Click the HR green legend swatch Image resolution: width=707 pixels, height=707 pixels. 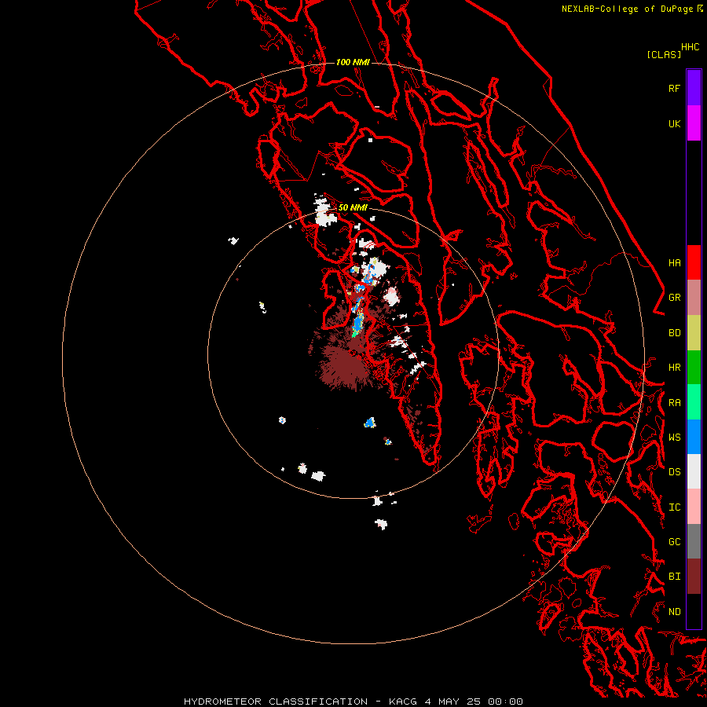[694, 368]
